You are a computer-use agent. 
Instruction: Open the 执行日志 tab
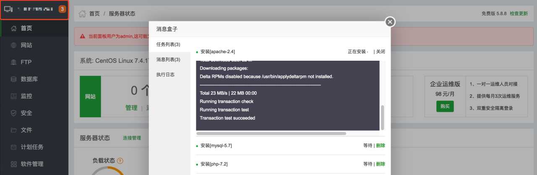[x=165, y=75]
